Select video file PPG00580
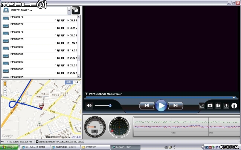 (x=40, y=48)
